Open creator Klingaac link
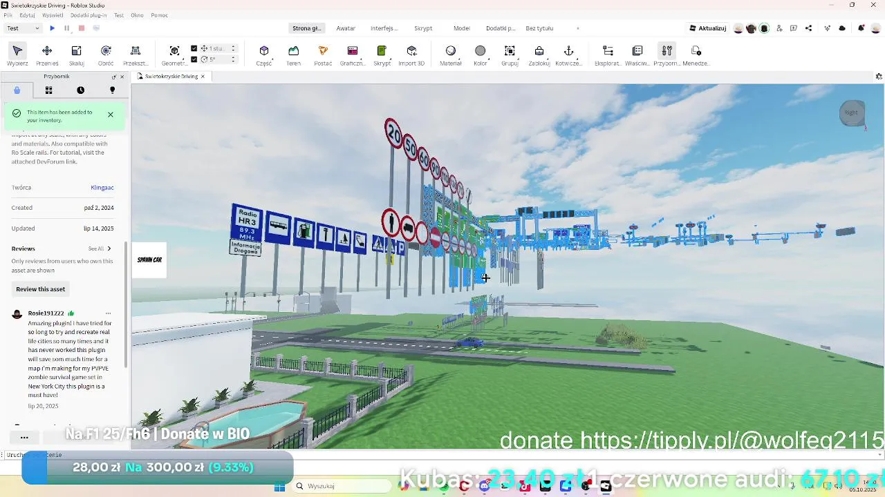The width and height of the screenshot is (885, 497). point(102,188)
